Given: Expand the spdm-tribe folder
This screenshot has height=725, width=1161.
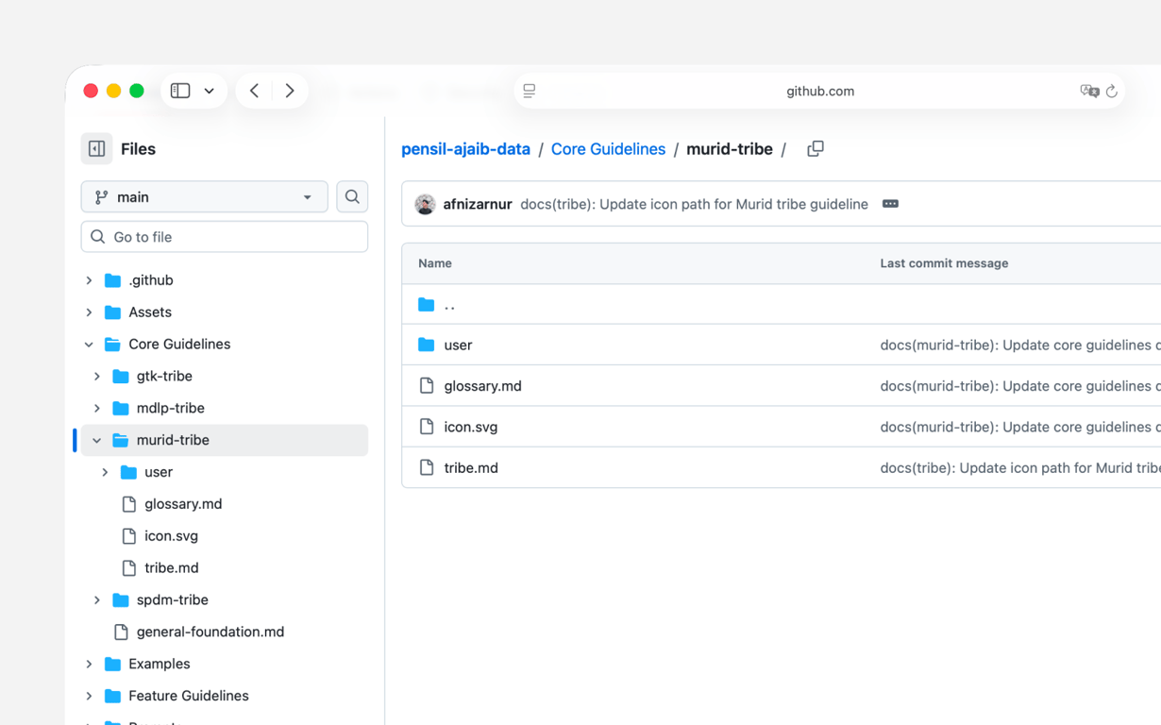Looking at the screenshot, I should [x=96, y=599].
